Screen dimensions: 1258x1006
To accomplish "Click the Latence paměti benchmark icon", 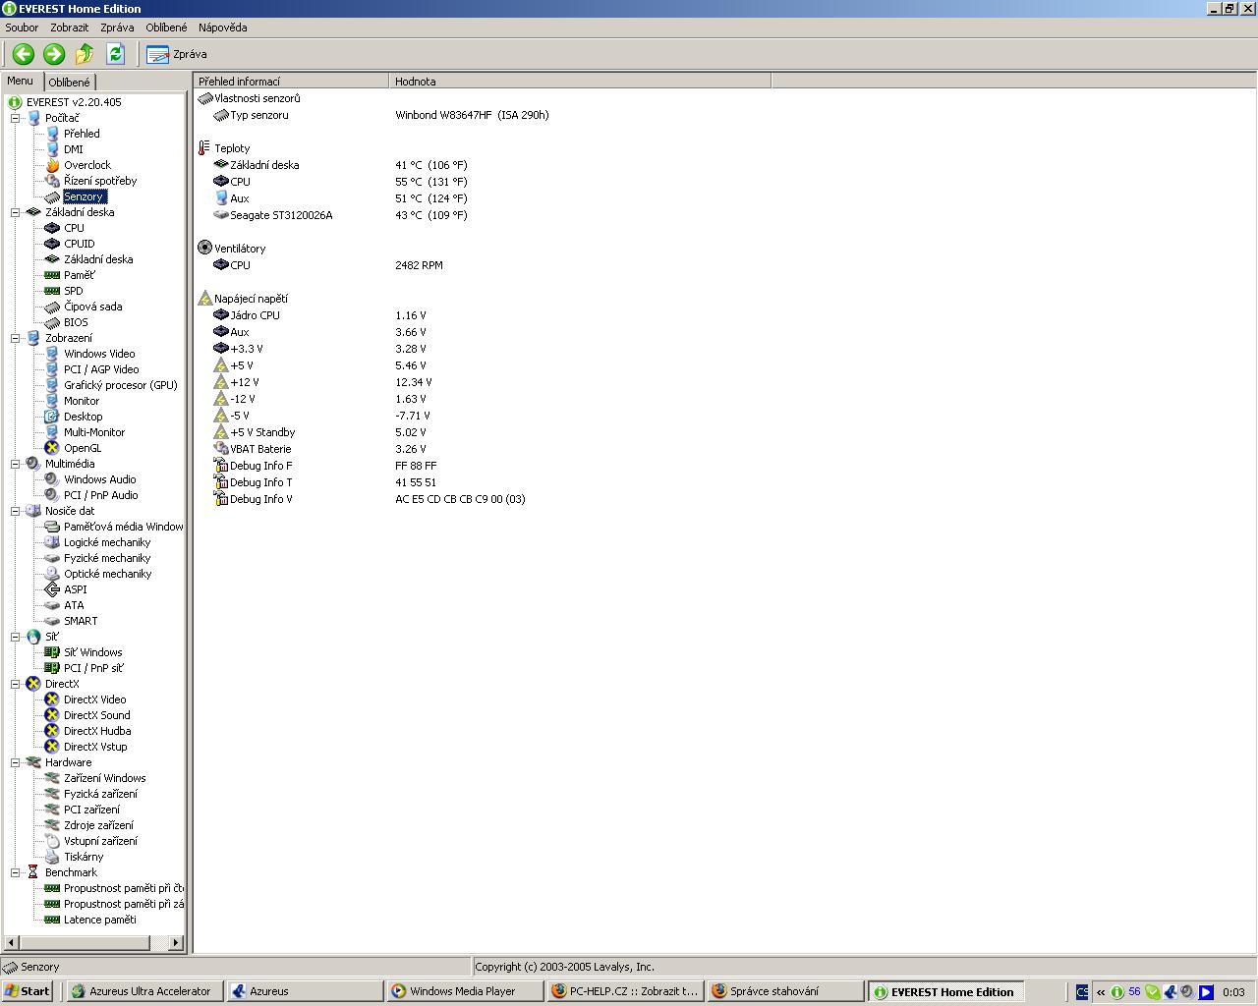I will [52, 920].
